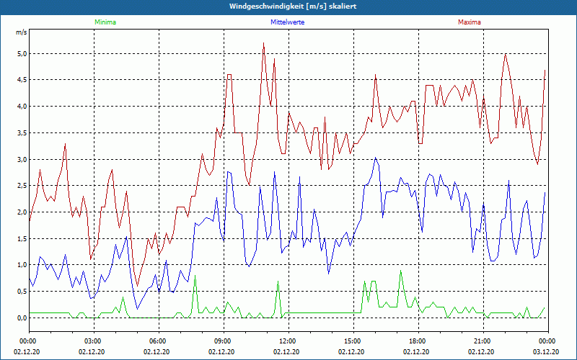The image size is (577, 360).
Task: Click the green Minima legend label
Action: coord(105,22)
